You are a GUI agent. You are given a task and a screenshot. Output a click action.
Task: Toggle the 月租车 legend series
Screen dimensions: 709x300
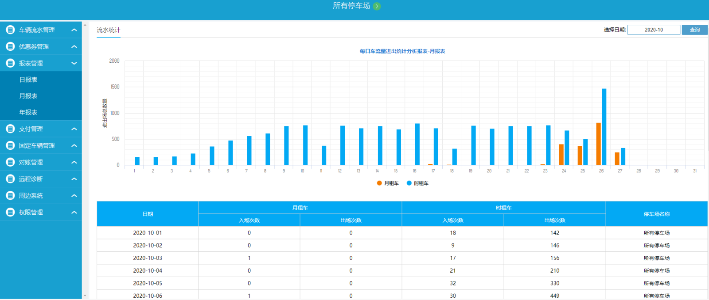(x=388, y=183)
